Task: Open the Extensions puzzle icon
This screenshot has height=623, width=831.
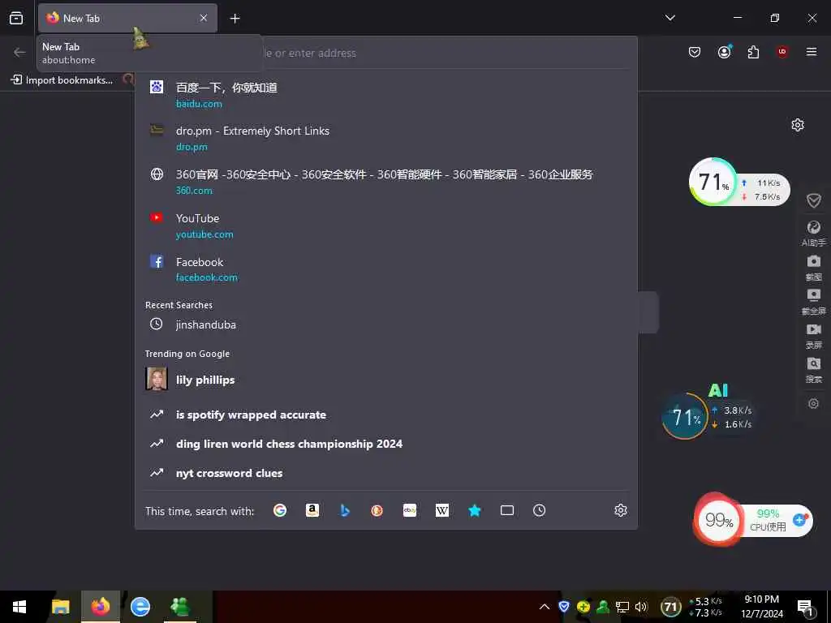Action: (753, 52)
